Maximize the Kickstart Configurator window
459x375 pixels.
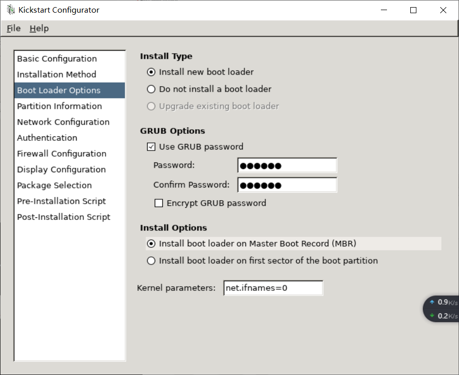(x=413, y=10)
